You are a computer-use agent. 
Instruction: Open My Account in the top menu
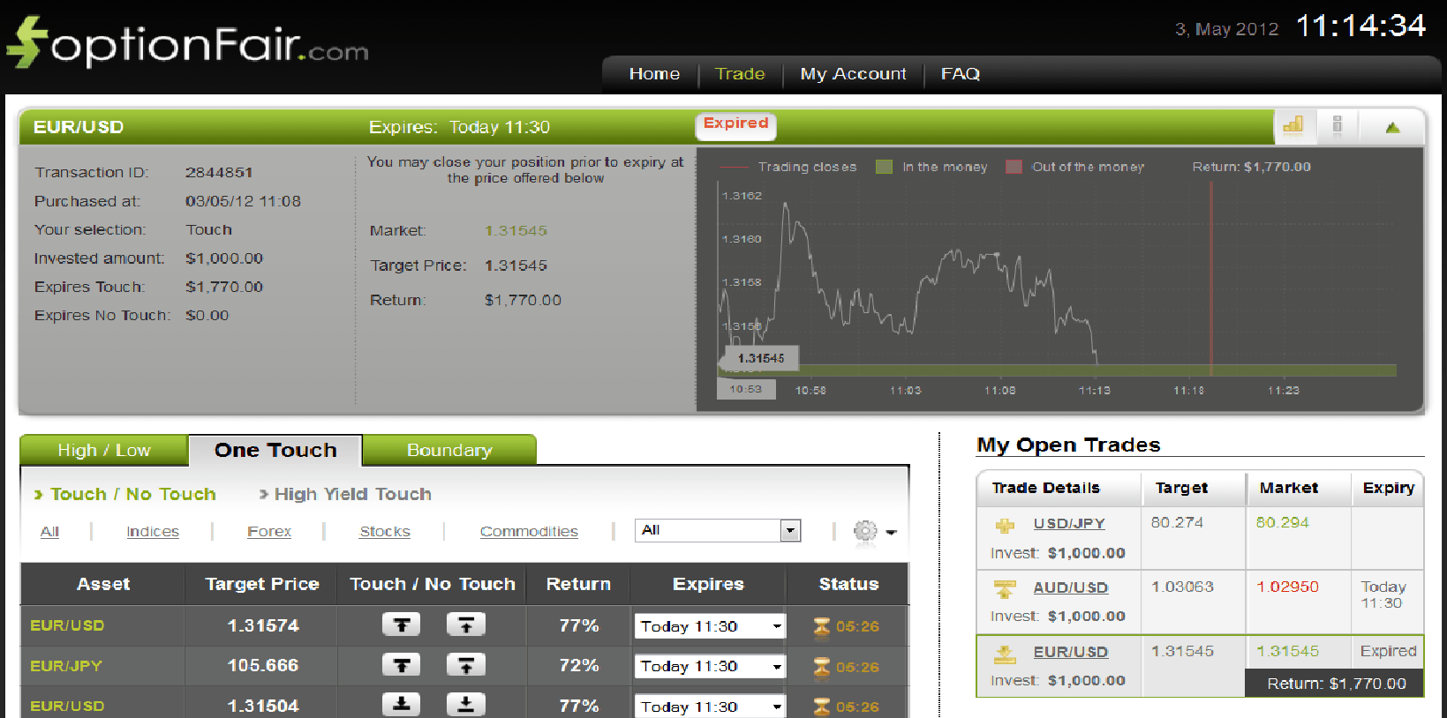[x=853, y=74]
